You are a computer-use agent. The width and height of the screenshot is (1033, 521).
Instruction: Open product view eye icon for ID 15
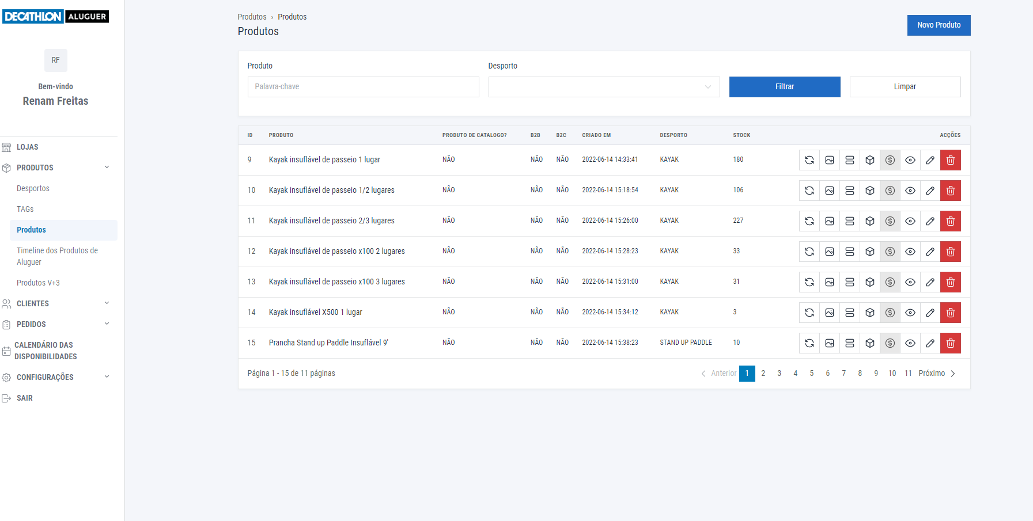[x=910, y=343]
